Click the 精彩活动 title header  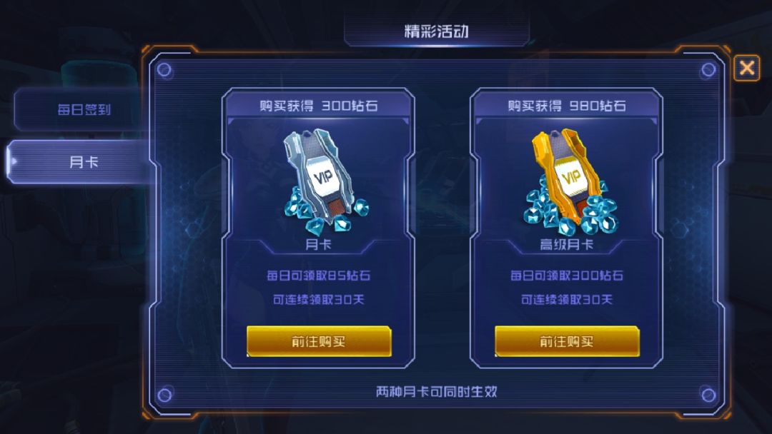(x=436, y=31)
